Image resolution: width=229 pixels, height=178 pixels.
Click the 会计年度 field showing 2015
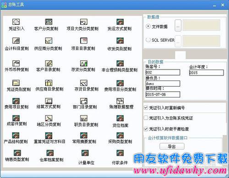tap(207, 73)
